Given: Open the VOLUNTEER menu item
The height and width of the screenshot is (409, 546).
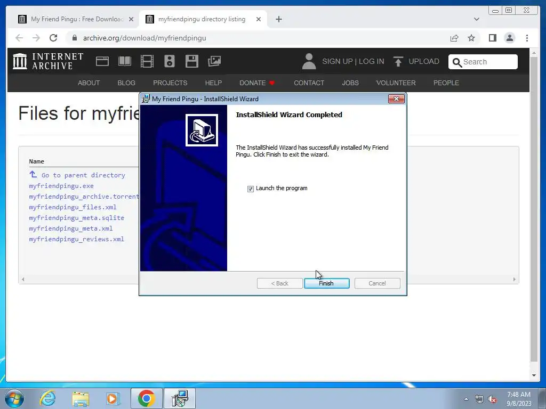Looking at the screenshot, I should click(396, 83).
